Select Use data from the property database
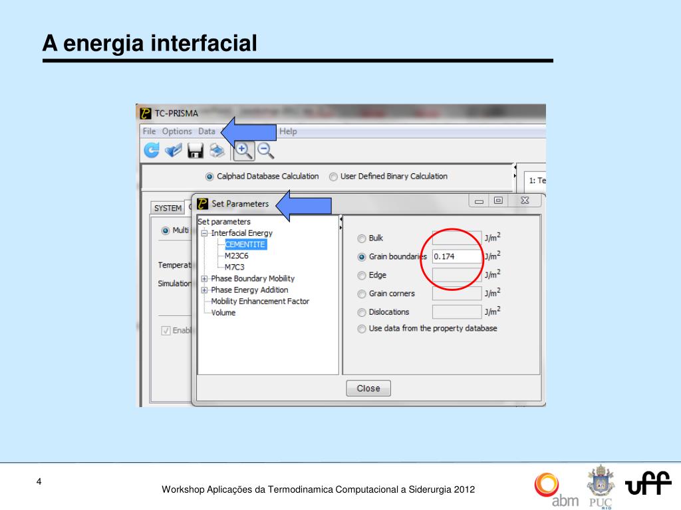The height and width of the screenshot is (510, 681). 361,329
